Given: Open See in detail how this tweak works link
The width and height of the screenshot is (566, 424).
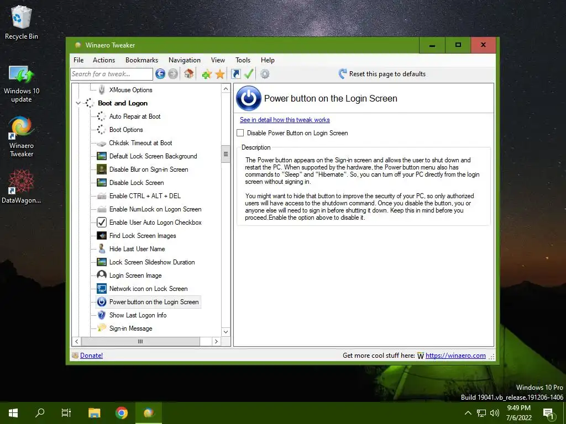Looking at the screenshot, I should (x=285, y=120).
